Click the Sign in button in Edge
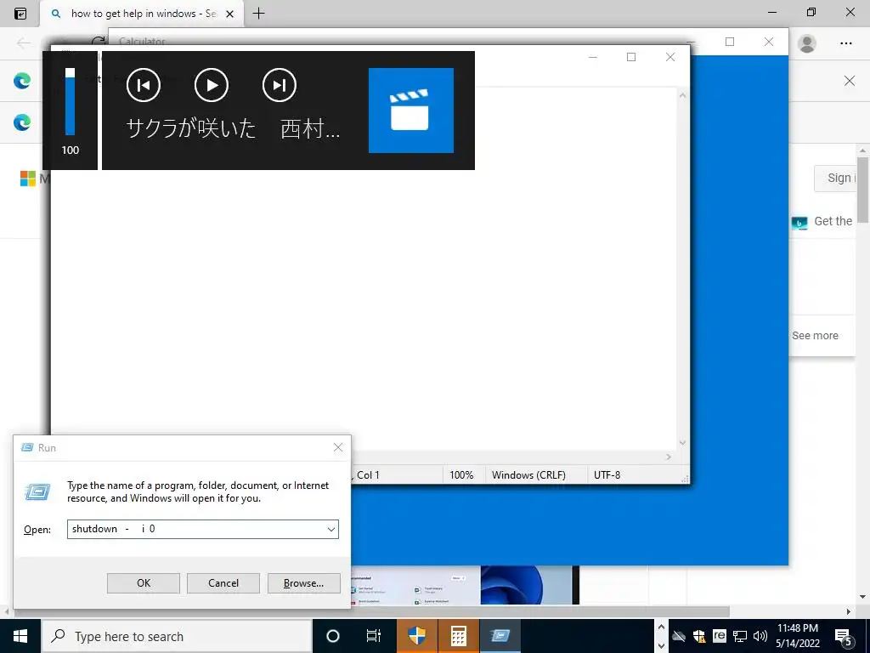Viewport: 870px width, 653px height. [x=835, y=179]
